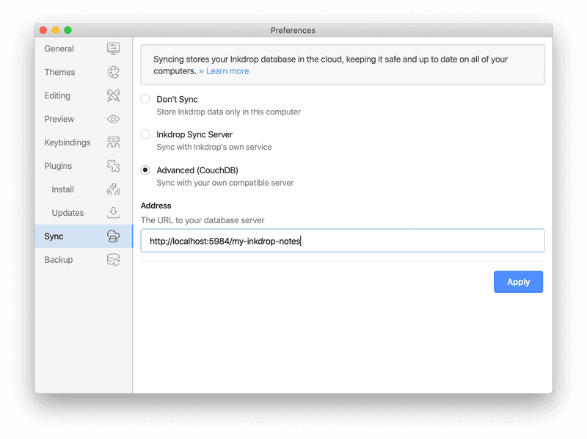Screen dimensions: 587x439
Task: Open the Themes preferences section
Action: pyautogui.click(x=59, y=72)
